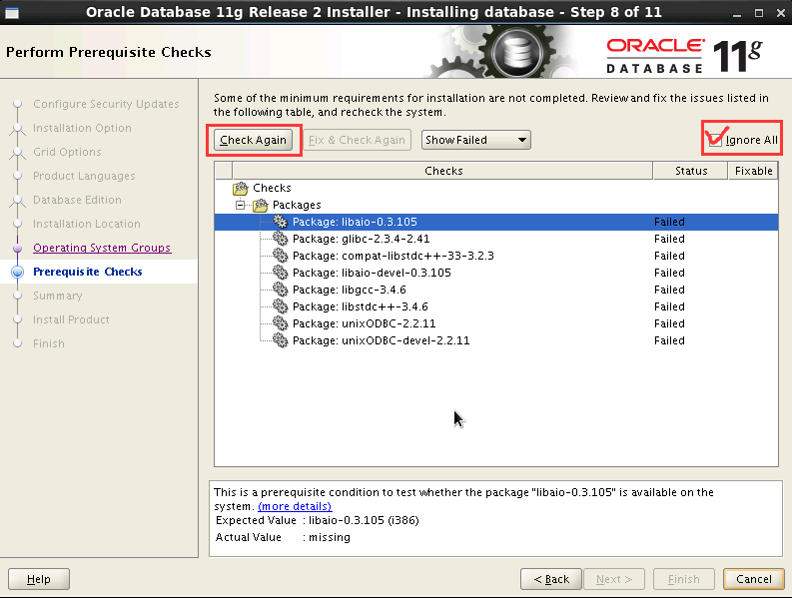Select row Package: unixODBC-devel-2.2.11
Viewport: 792px width, 598px height.
(496, 340)
